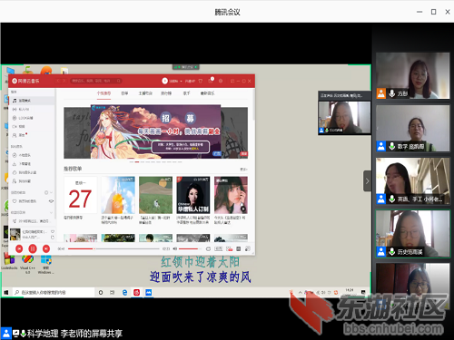Collapse the Tencent Meeting participant panel arrow

pyautogui.click(x=367, y=181)
